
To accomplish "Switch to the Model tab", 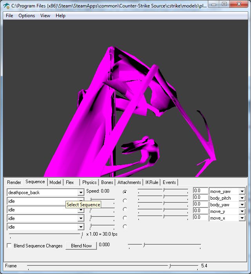I will [x=55, y=182].
